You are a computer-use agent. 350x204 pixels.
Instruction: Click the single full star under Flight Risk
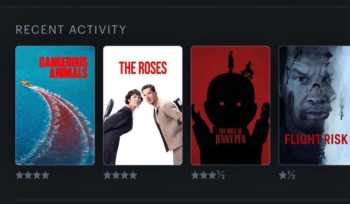coord(283,175)
